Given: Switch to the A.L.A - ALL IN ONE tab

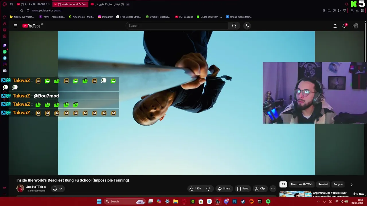Looking at the screenshot, I should (x=33, y=4).
